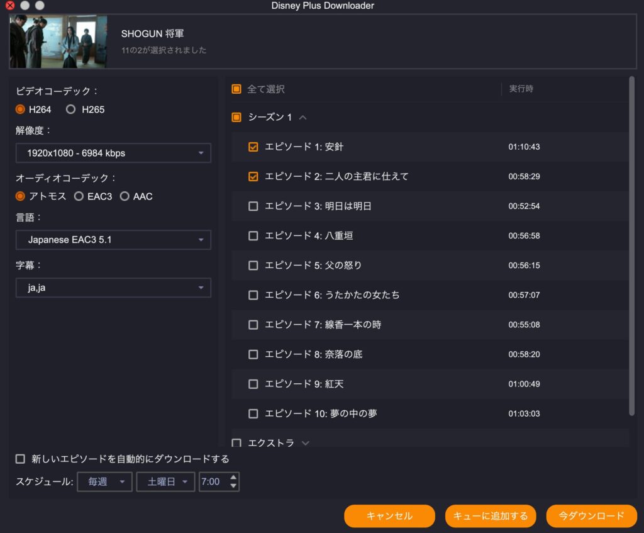
Task: Open the subtitles dropdown ja,ja
Action: 113,288
